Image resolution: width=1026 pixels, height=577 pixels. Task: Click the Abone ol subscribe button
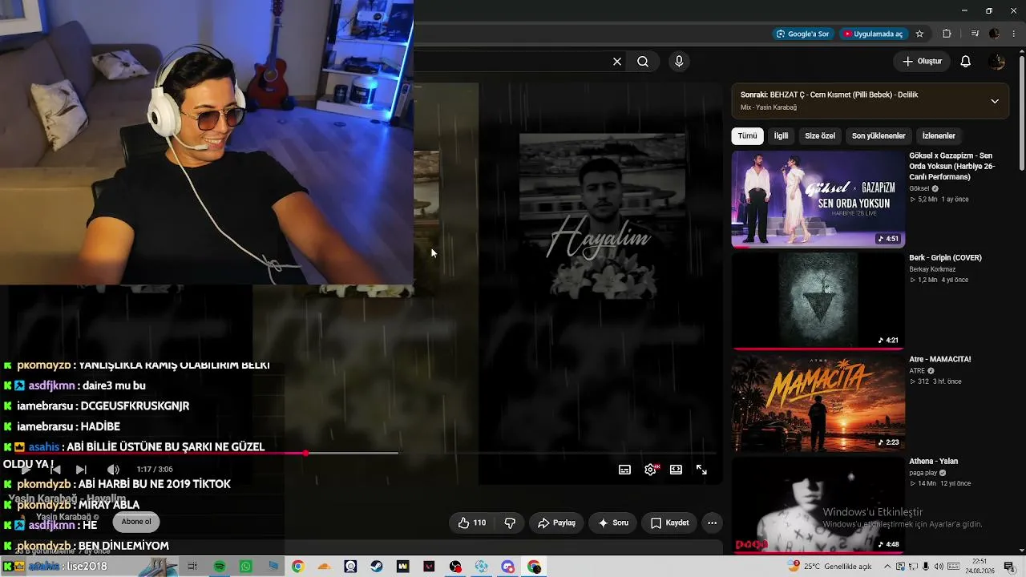click(136, 522)
